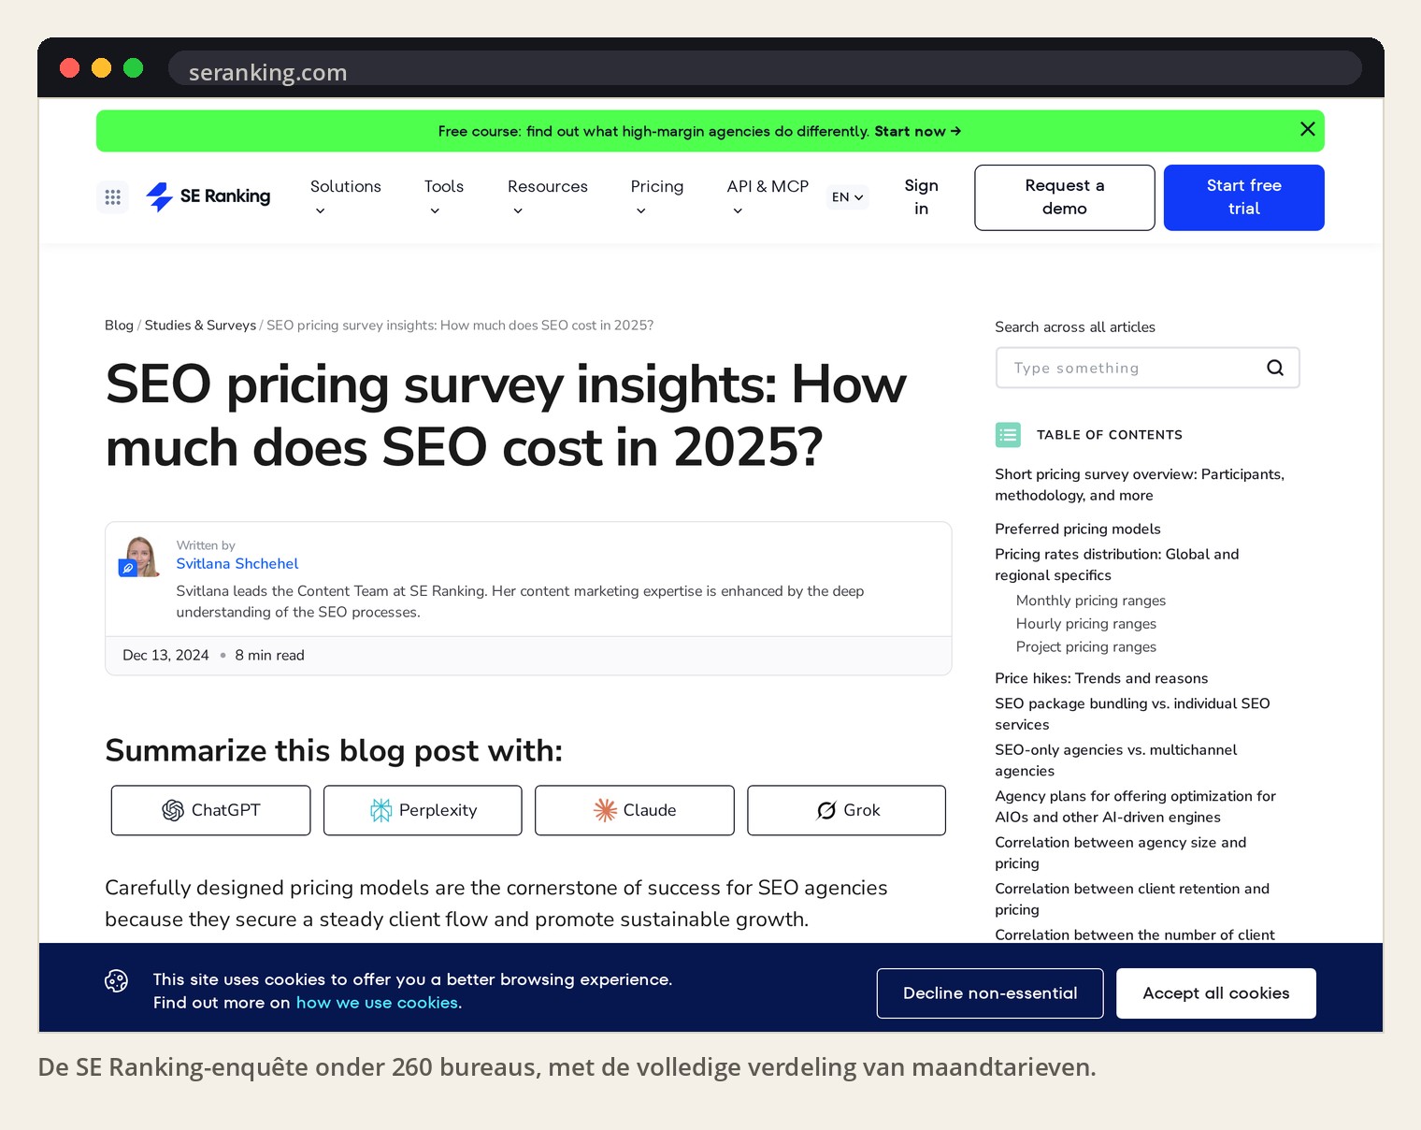Jump to Pricing rates distribution section
Image resolution: width=1421 pixels, height=1130 pixels.
point(1117,565)
